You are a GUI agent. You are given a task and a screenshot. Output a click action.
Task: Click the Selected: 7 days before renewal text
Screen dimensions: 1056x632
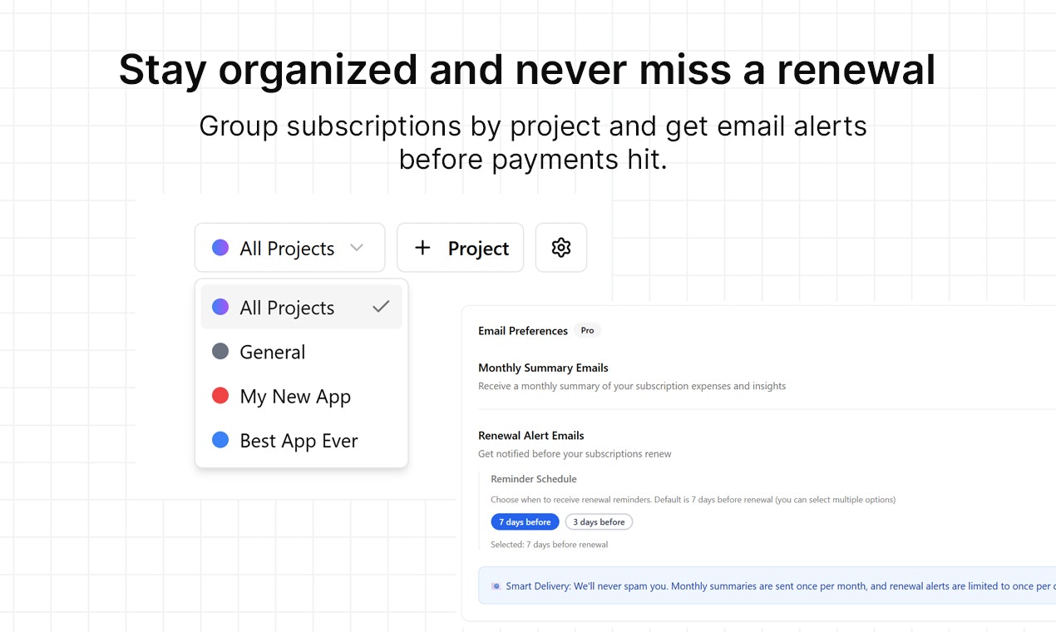(550, 545)
